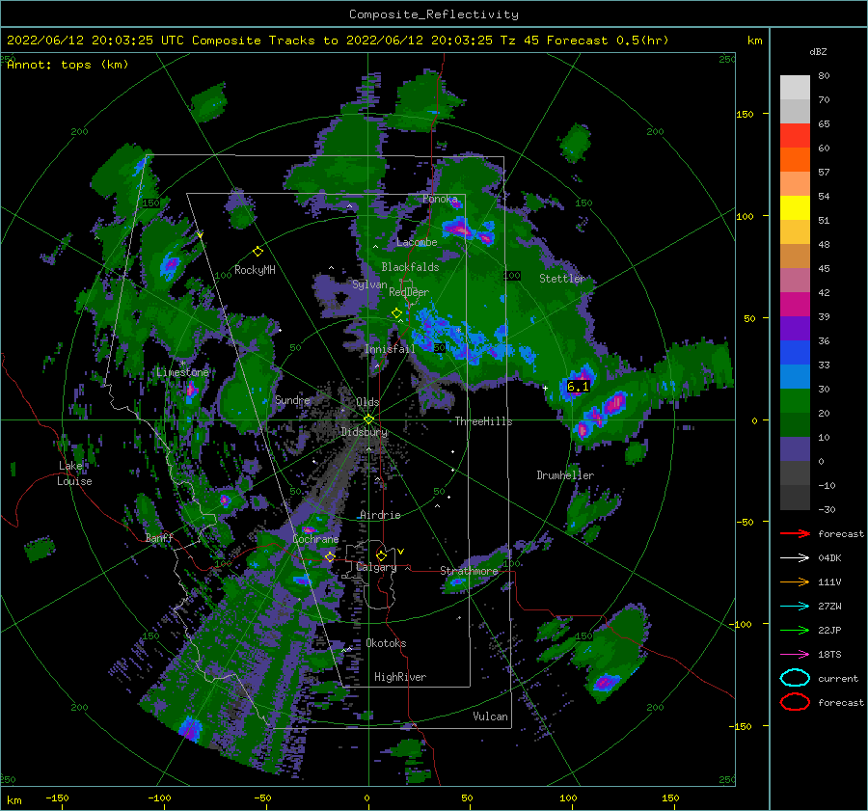Click the Cochrane label

[315, 539]
